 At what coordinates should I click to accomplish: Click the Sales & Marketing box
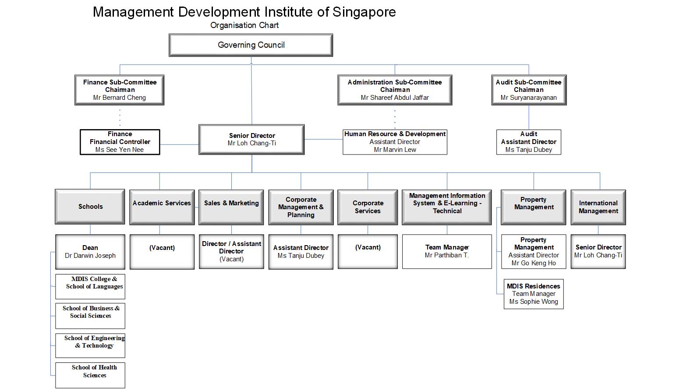[231, 207]
